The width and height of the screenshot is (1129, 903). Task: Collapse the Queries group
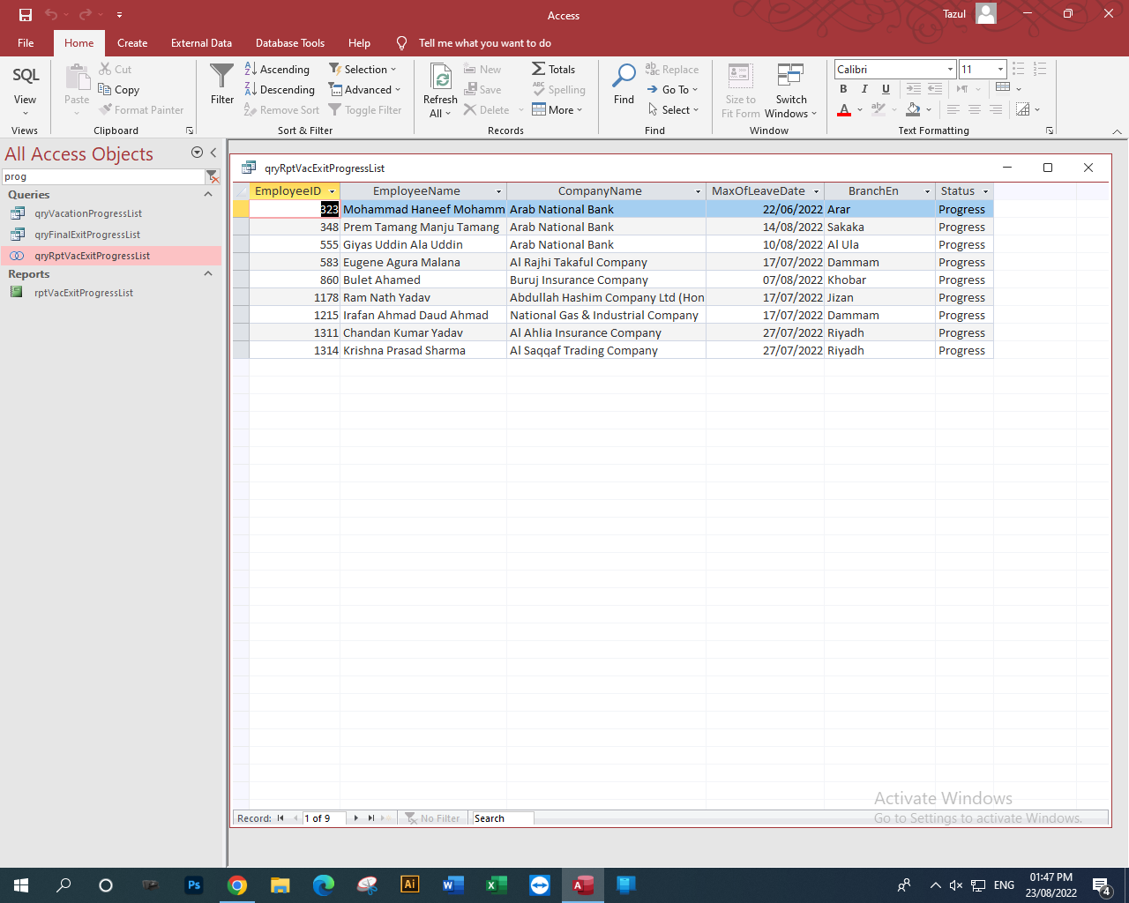[x=208, y=195]
